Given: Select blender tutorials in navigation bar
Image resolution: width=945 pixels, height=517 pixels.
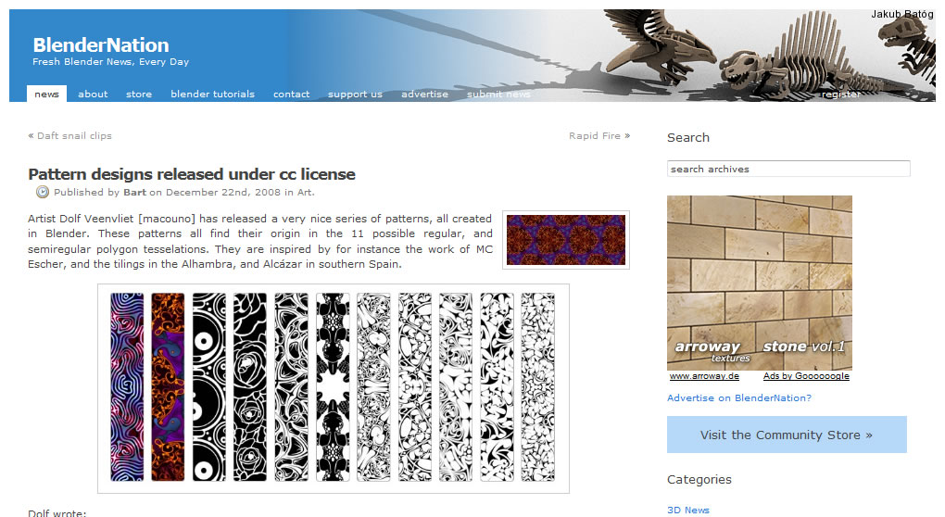Looking at the screenshot, I should (212, 95).
